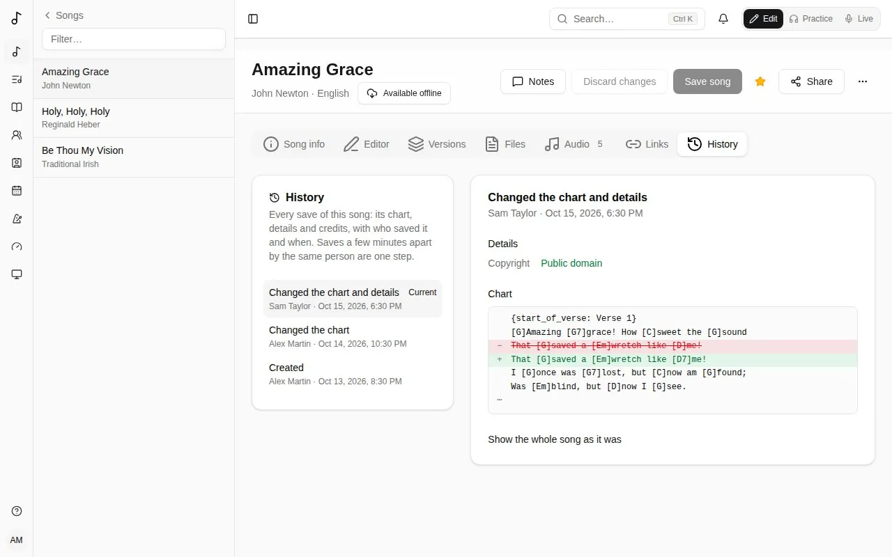Viewport: 892px width, 557px height.
Task: Open the Notes button
Action: point(533,81)
